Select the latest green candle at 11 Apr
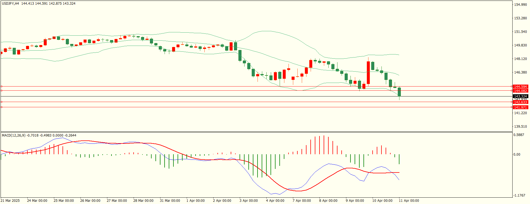This screenshot has height=204, width=530. 399,92
